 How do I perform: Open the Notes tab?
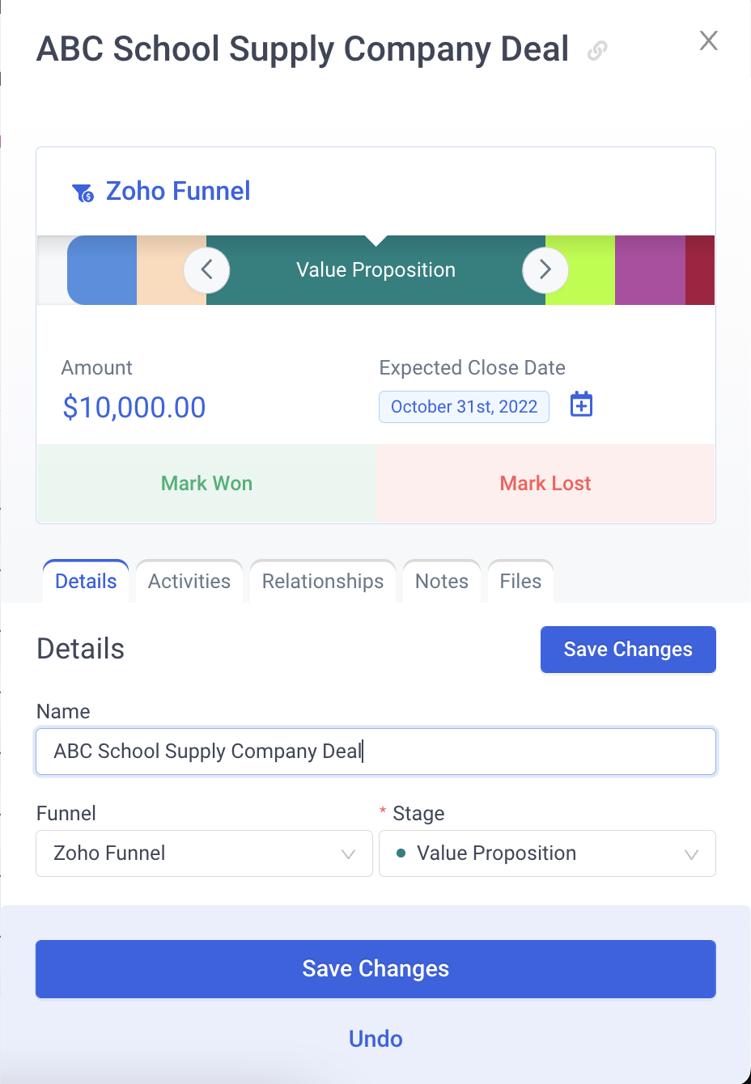point(442,582)
